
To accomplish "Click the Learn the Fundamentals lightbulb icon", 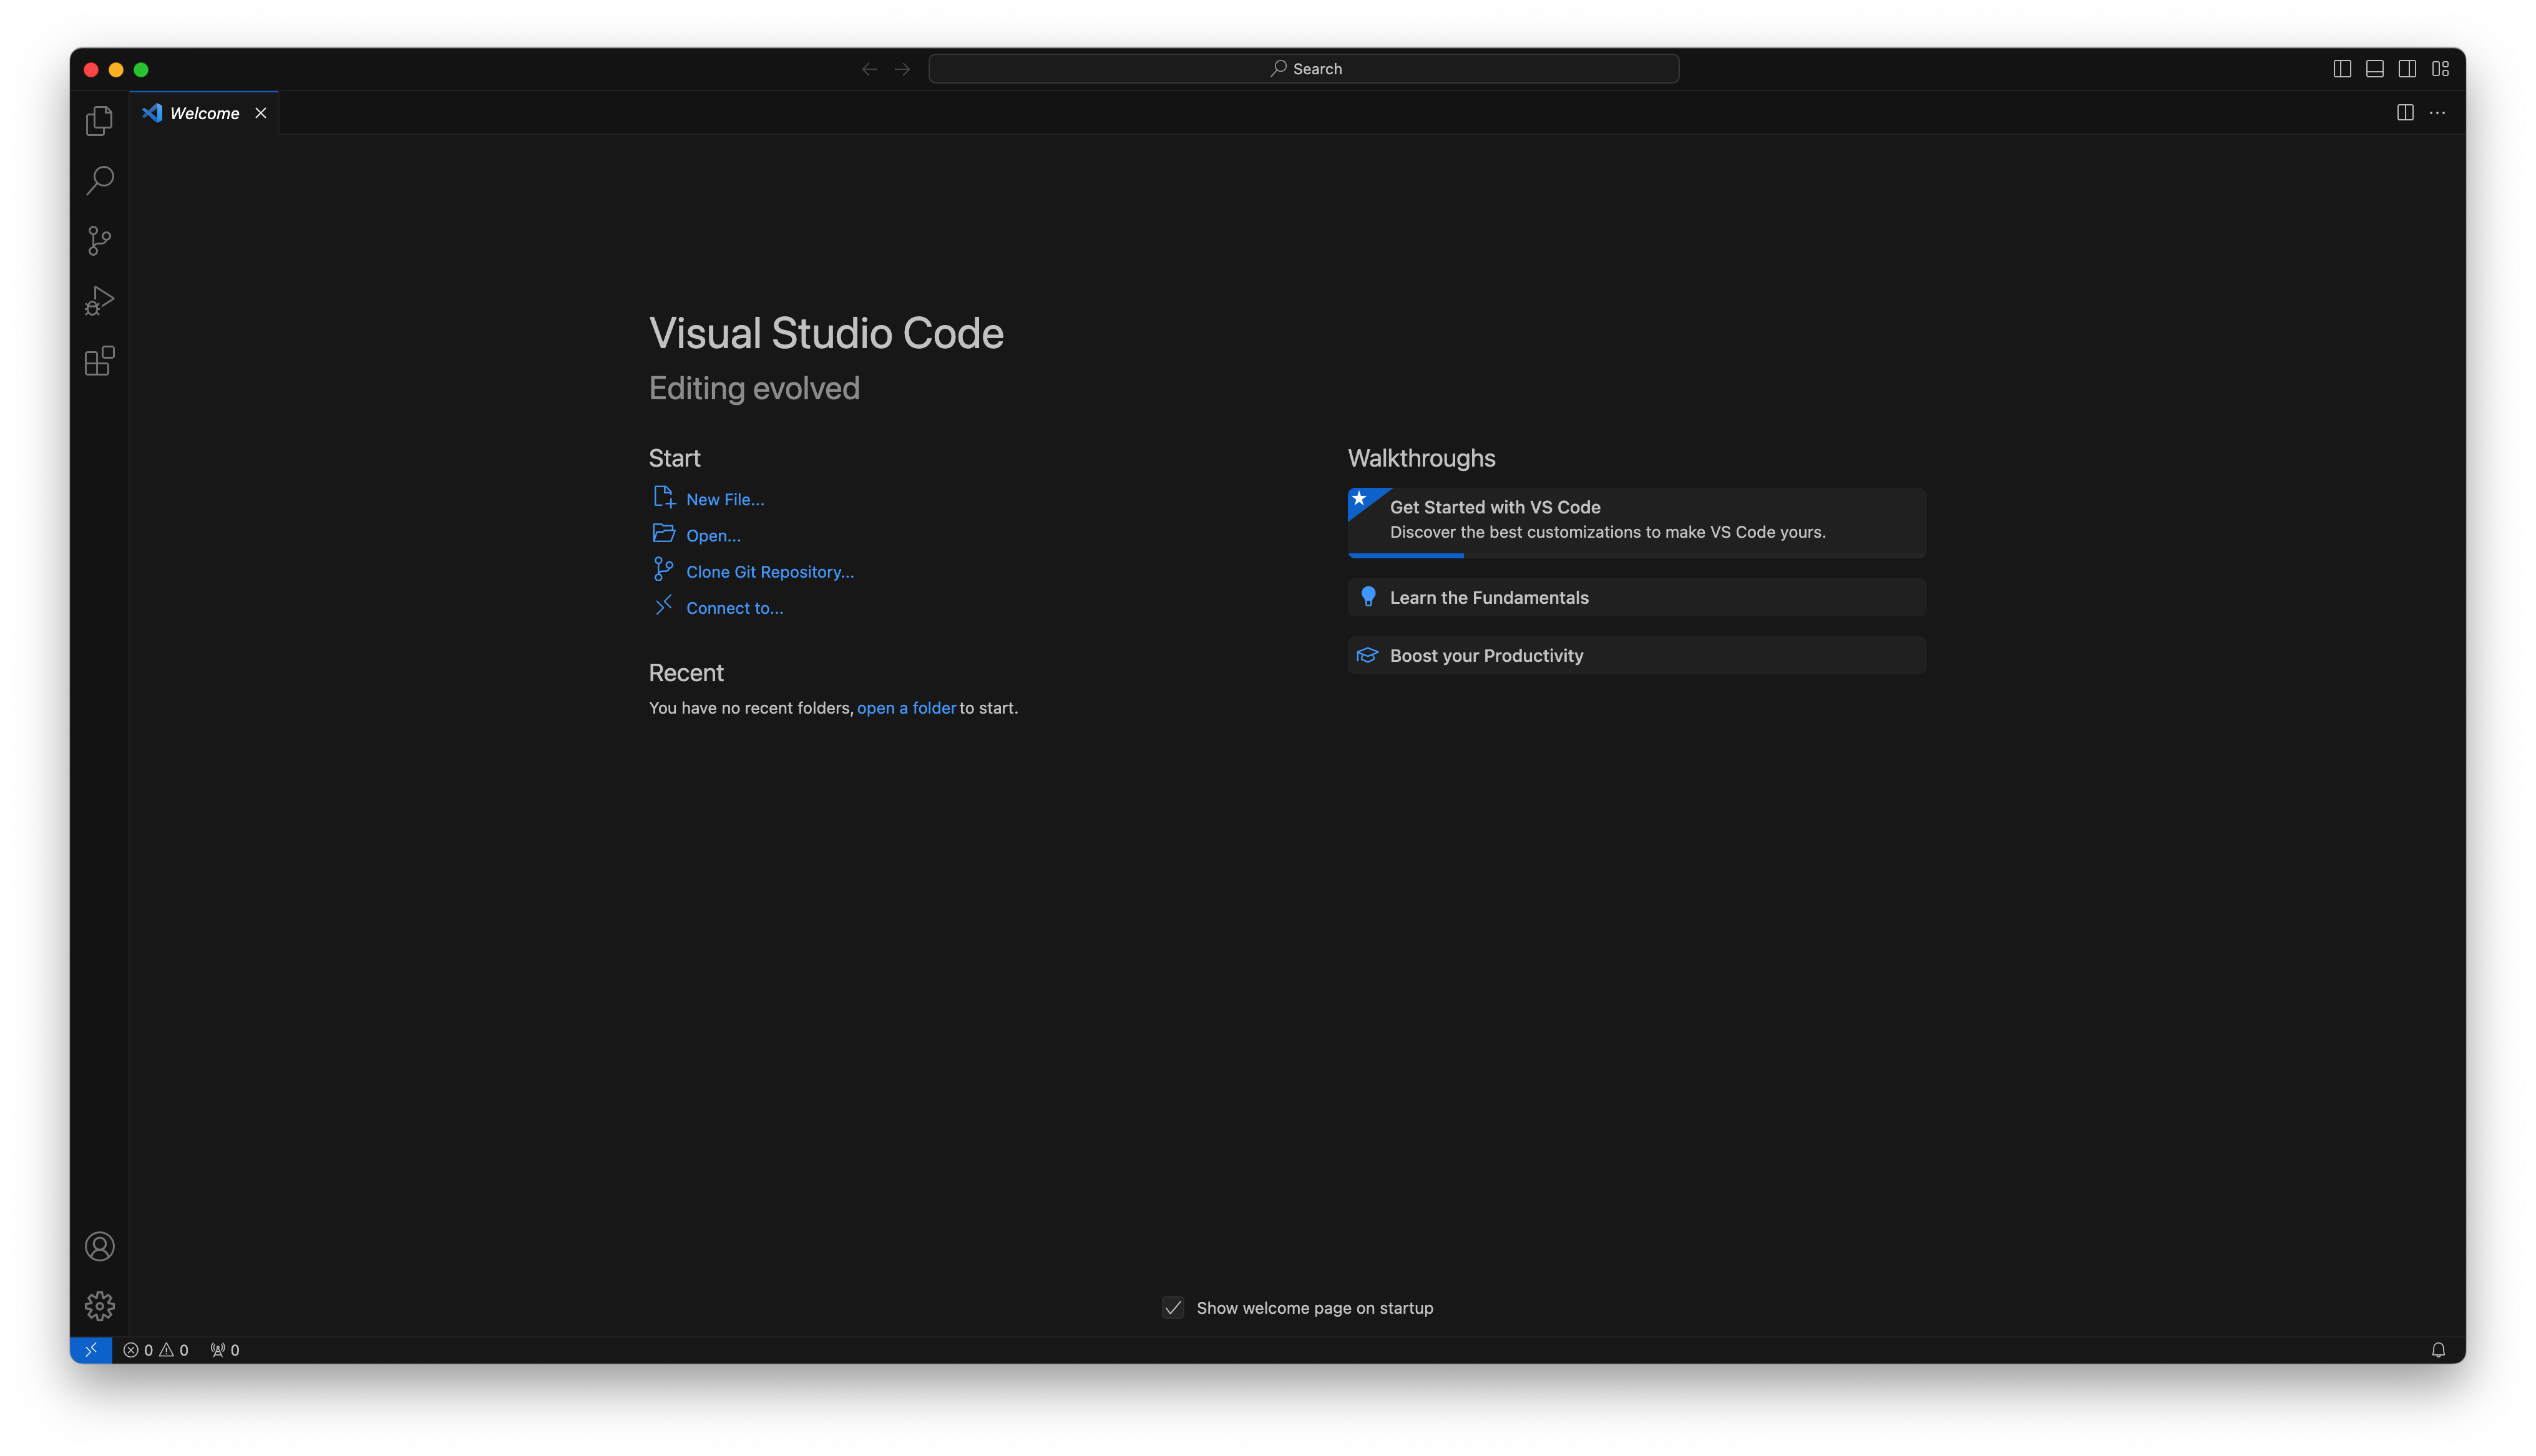I will (x=1368, y=597).
